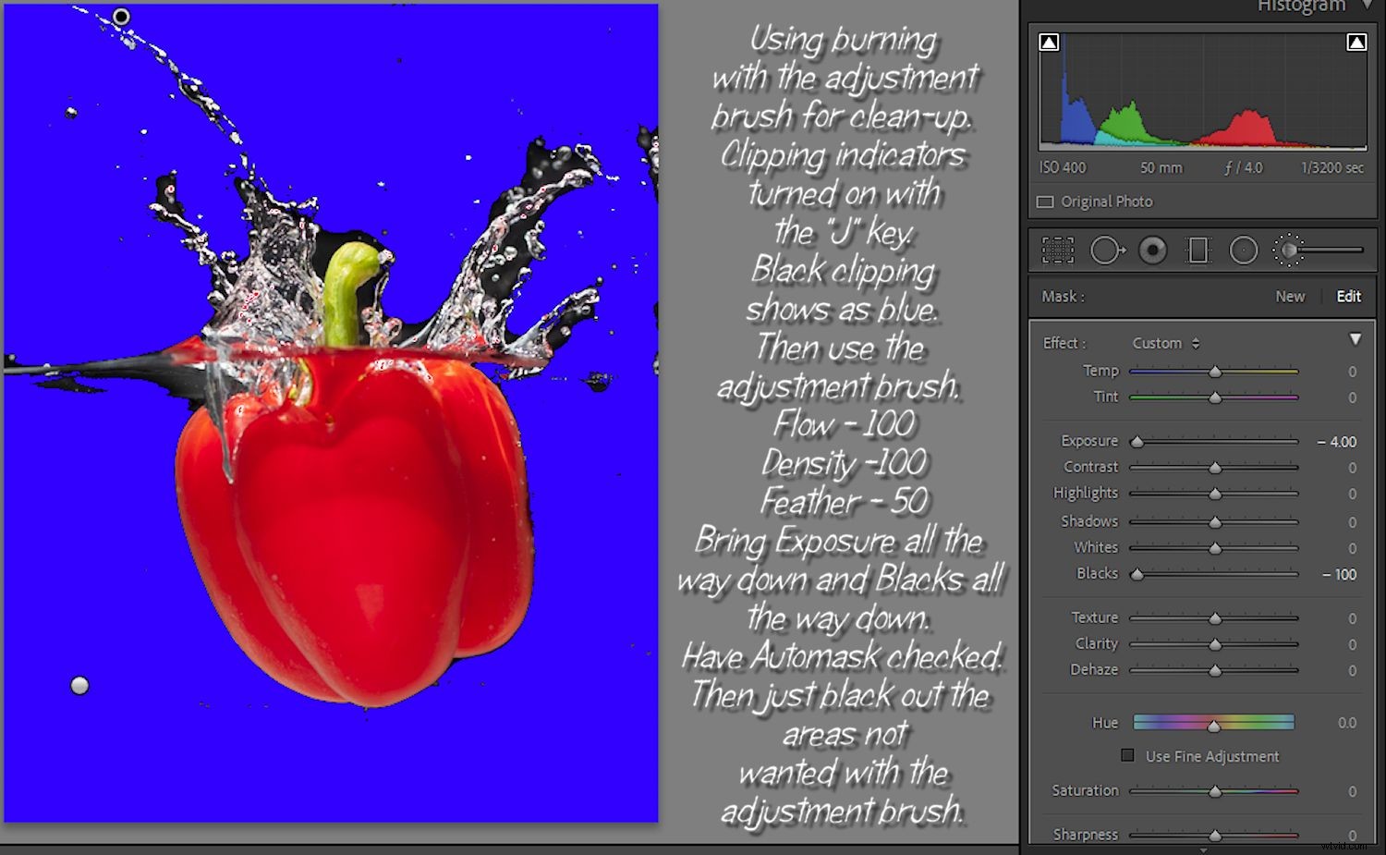Activate the Graduated Filter tool

pyautogui.click(x=1198, y=250)
